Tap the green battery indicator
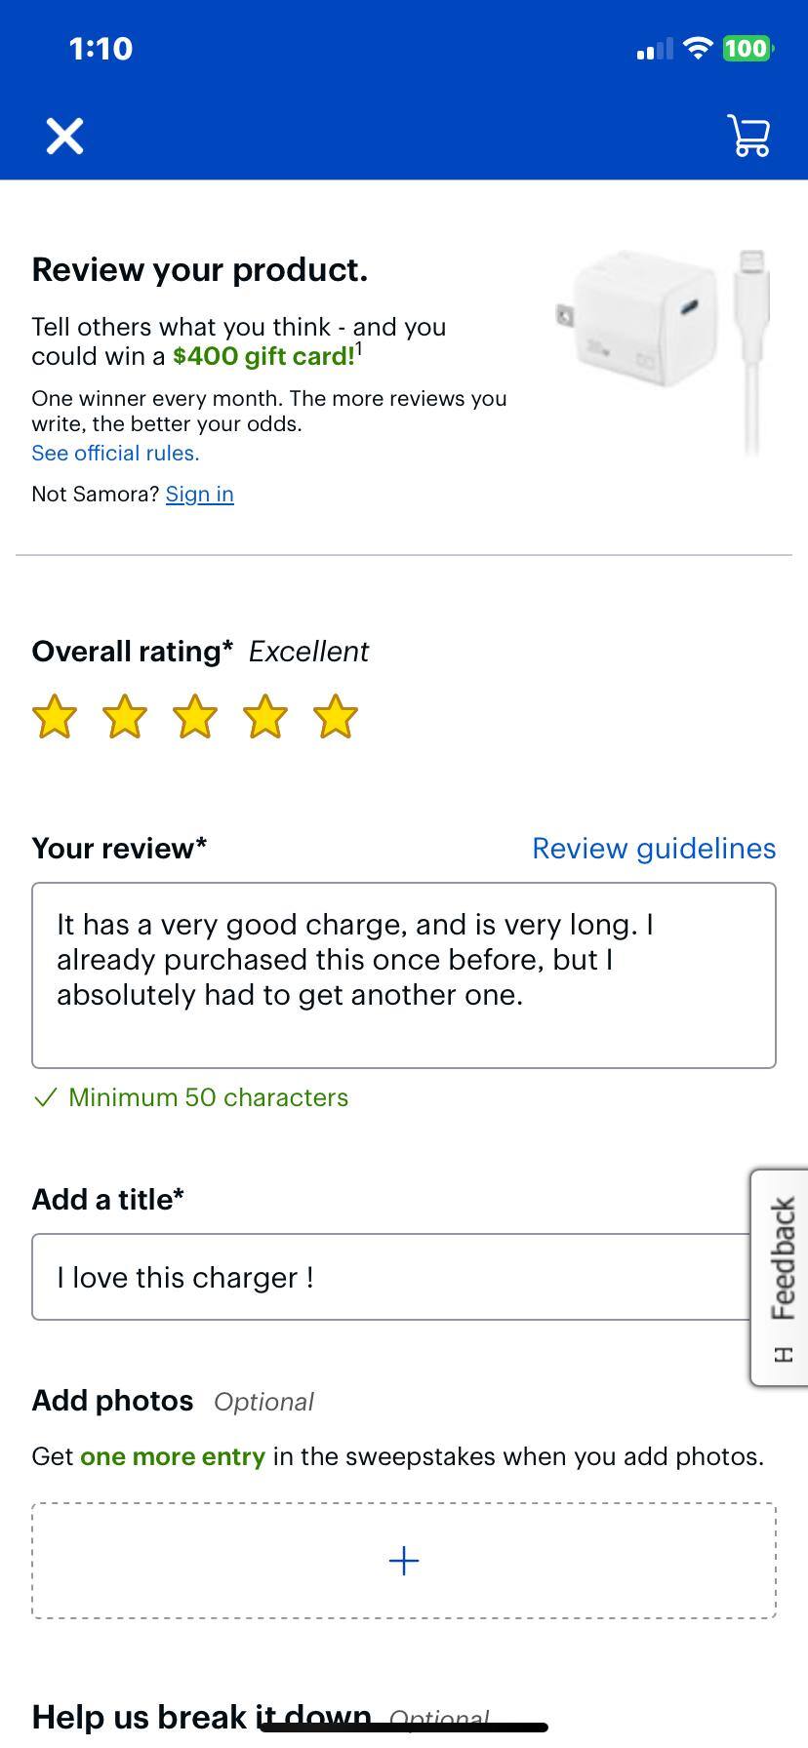The width and height of the screenshot is (808, 1748). pos(746,48)
